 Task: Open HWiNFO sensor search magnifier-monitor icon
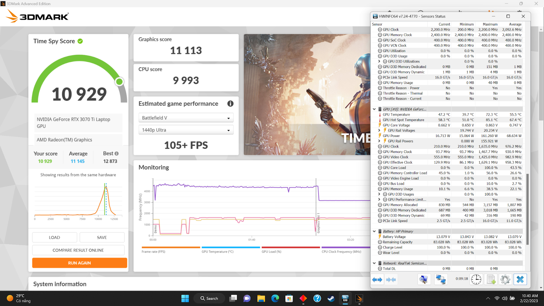pos(424,279)
